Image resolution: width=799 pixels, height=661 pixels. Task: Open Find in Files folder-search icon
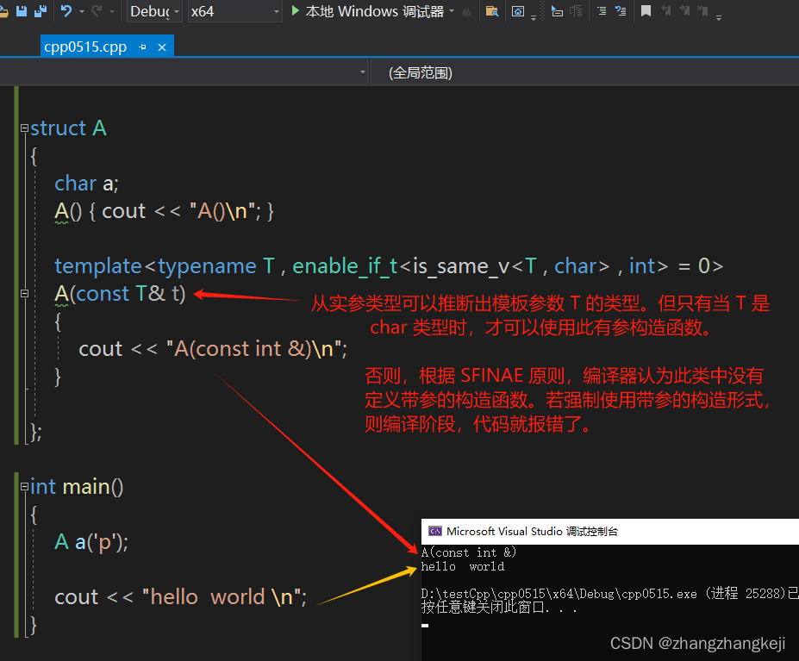pos(492,11)
